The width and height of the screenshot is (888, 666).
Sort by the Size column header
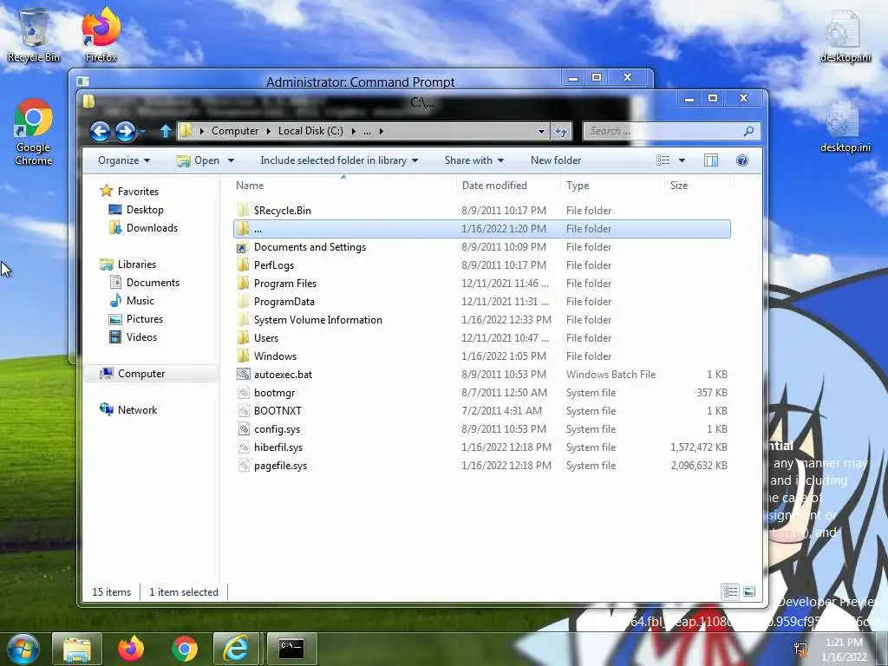click(x=700, y=186)
